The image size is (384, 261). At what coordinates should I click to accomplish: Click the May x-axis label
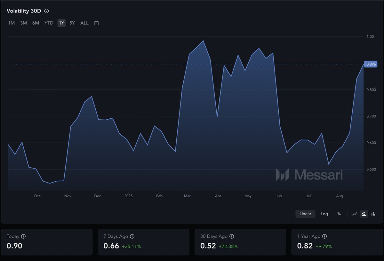tap(248, 196)
